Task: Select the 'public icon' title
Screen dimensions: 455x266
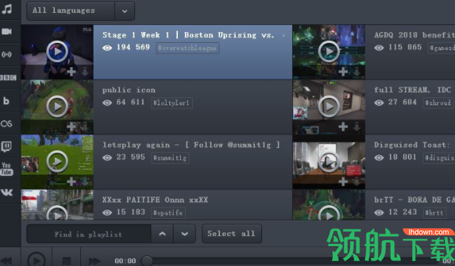Action: (x=129, y=90)
